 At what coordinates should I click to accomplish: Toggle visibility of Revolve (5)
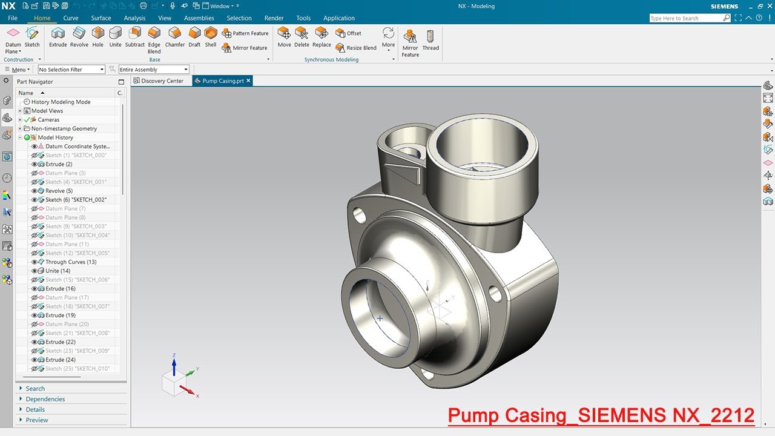(35, 191)
